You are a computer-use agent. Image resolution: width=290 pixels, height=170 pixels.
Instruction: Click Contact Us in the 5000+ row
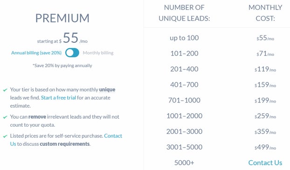(265, 163)
